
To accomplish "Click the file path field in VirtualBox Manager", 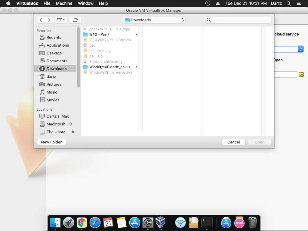I will [286, 75].
